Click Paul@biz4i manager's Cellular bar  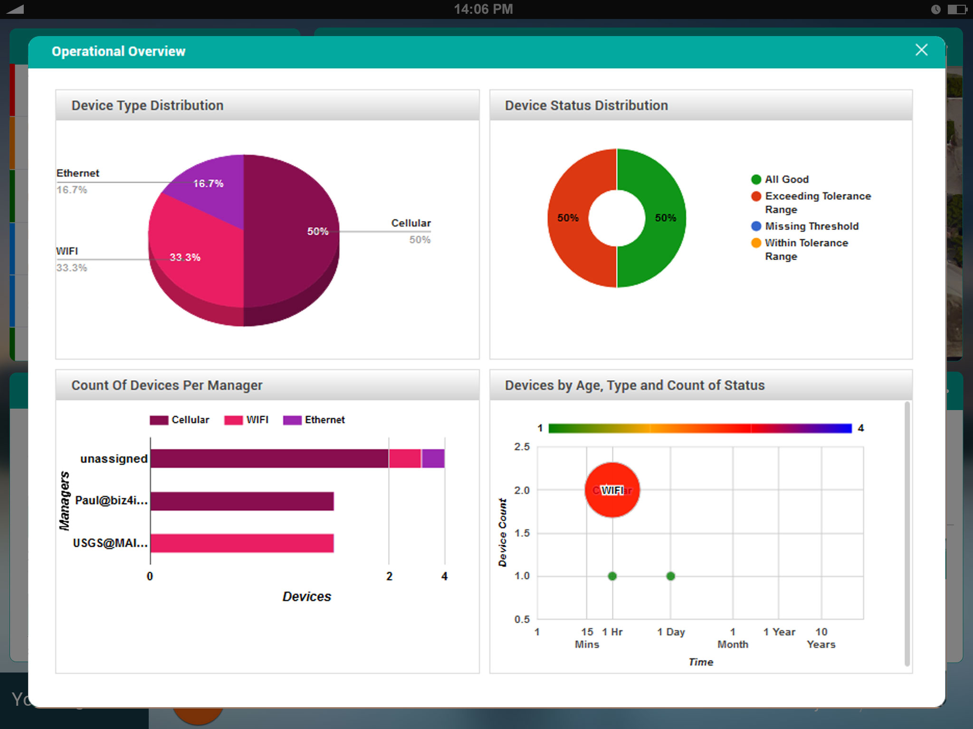[x=242, y=501]
